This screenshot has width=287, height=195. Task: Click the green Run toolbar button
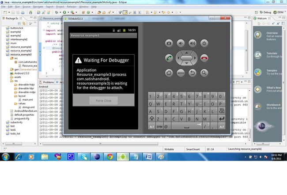tap(64, 12)
